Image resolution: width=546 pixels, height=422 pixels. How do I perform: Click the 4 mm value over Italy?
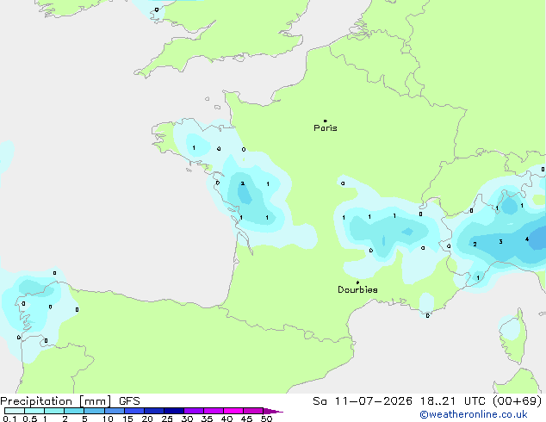[x=527, y=239]
